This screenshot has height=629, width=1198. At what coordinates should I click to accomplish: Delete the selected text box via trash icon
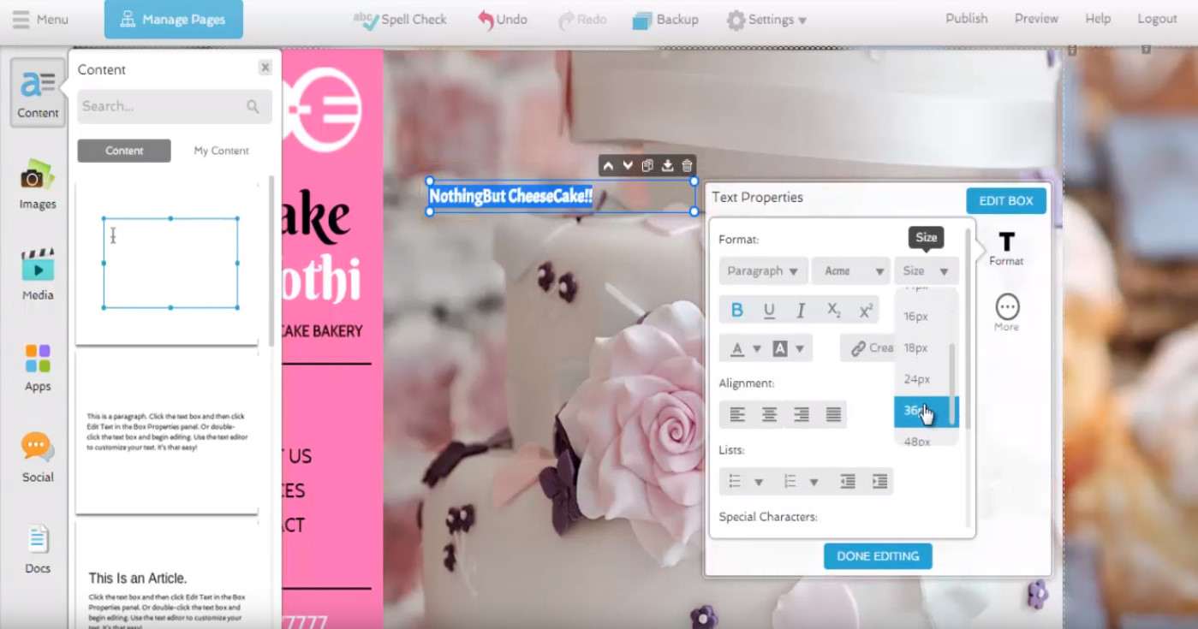pyautogui.click(x=687, y=166)
